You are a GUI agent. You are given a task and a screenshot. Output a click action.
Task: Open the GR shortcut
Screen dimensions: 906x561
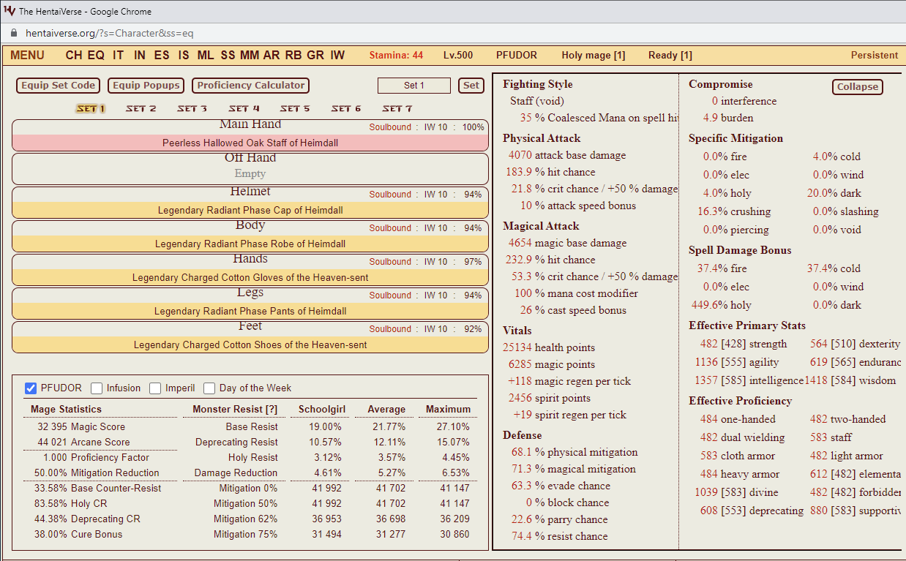tap(315, 56)
